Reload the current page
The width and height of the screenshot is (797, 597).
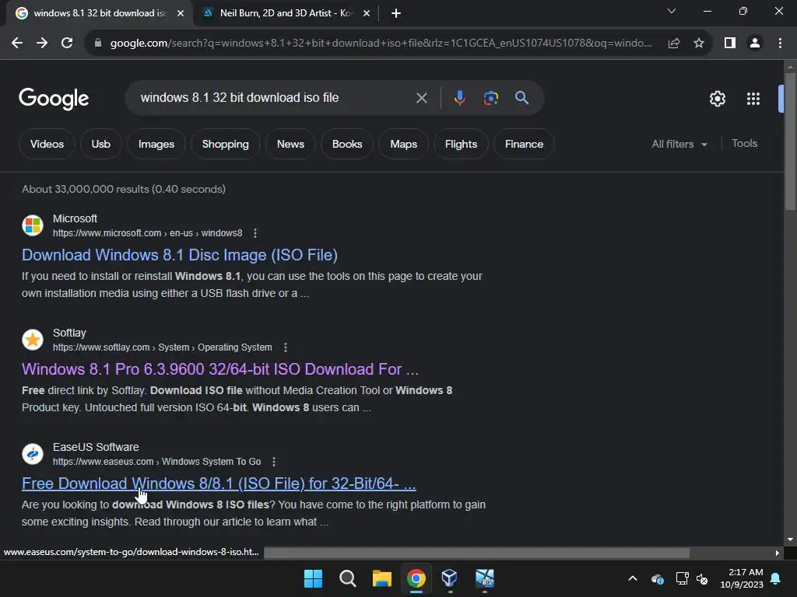click(x=67, y=44)
